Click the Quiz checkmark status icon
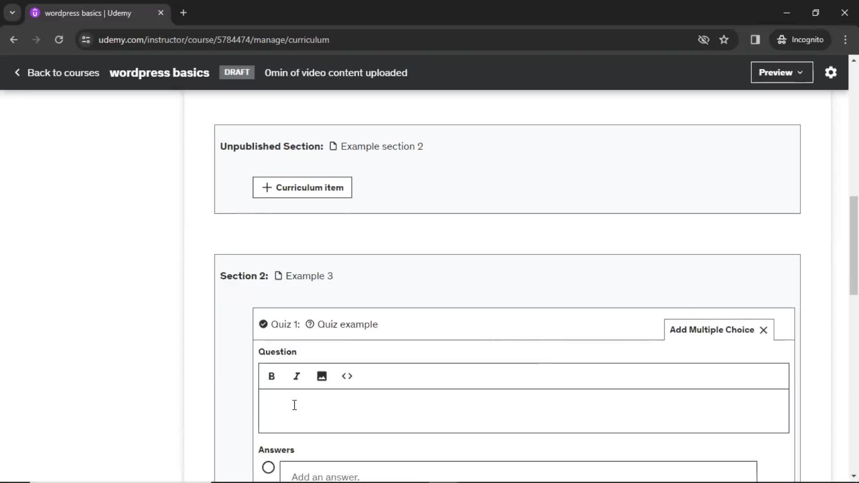This screenshot has height=483, width=859. 263,324
